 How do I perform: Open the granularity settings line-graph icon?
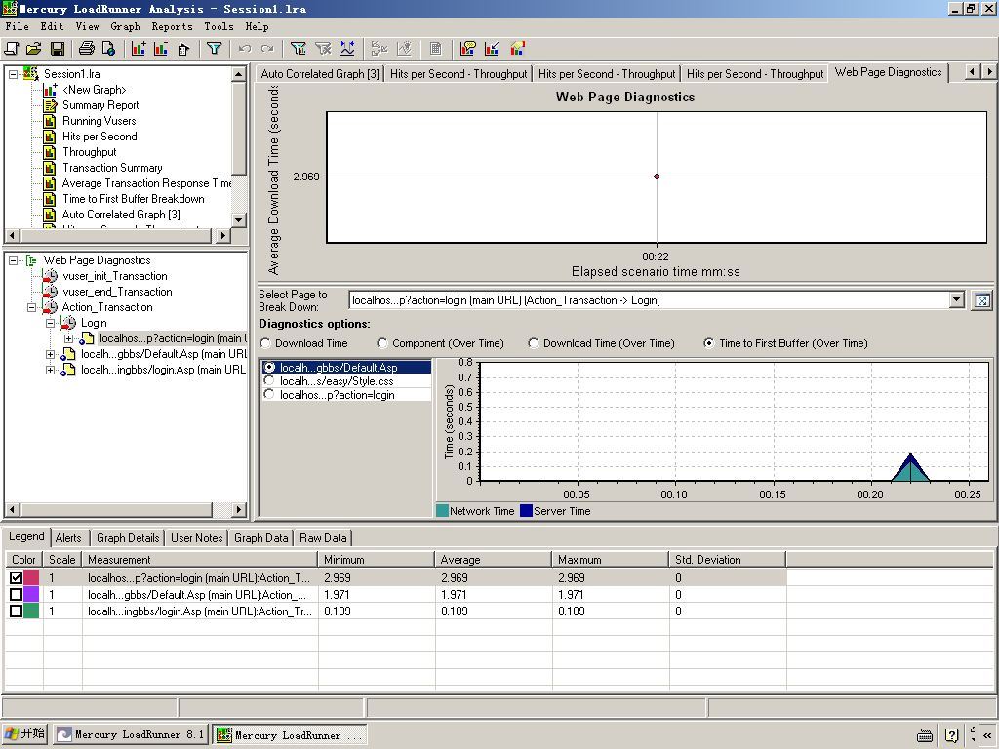pyautogui.click(x=347, y=49)
